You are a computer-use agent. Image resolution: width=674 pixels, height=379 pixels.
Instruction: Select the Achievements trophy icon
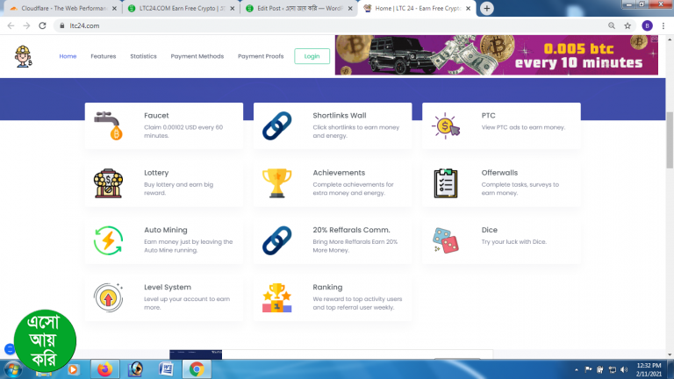coord(277,183)
